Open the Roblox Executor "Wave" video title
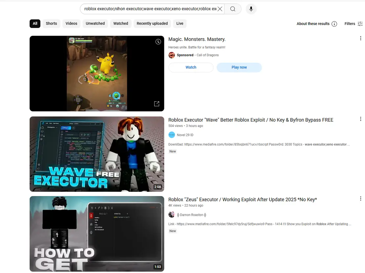The height and width of the screenshot is (273, 365). coord(251,120)
